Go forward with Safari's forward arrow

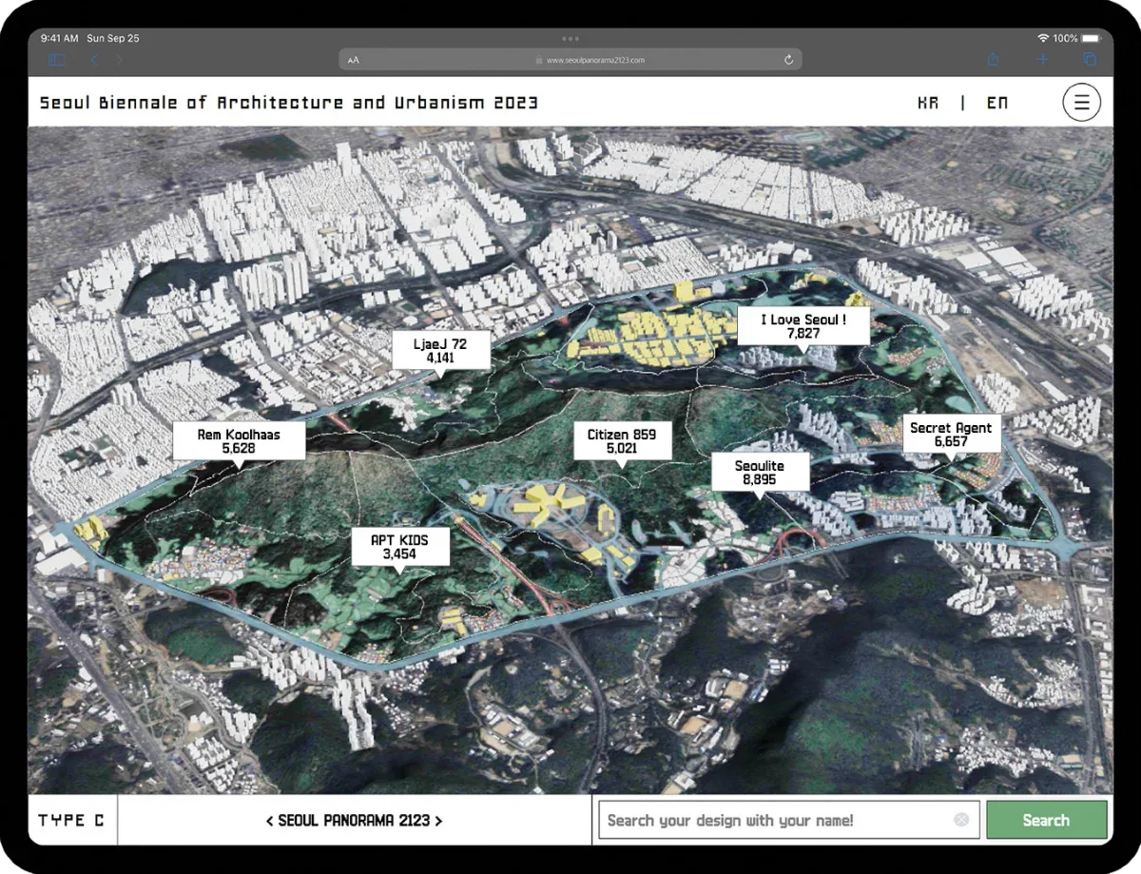click(120, 60)
